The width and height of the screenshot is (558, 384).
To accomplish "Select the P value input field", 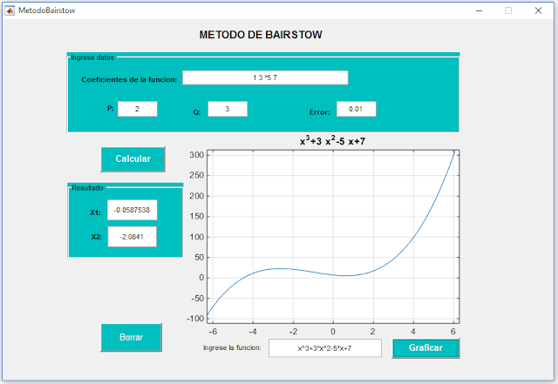I will tap(138, 109).
